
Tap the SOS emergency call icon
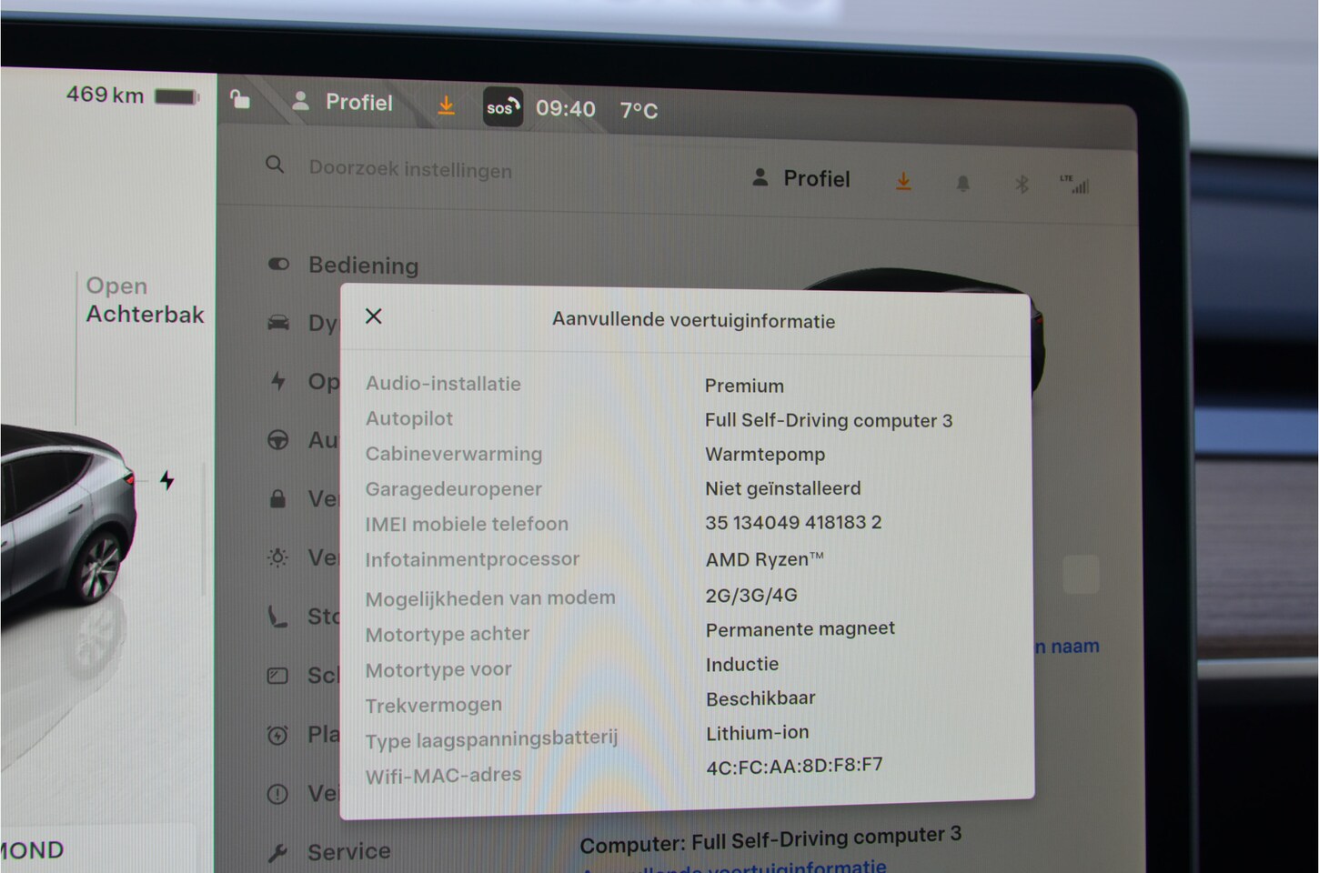pyautogui.click(x=502, y=107)
